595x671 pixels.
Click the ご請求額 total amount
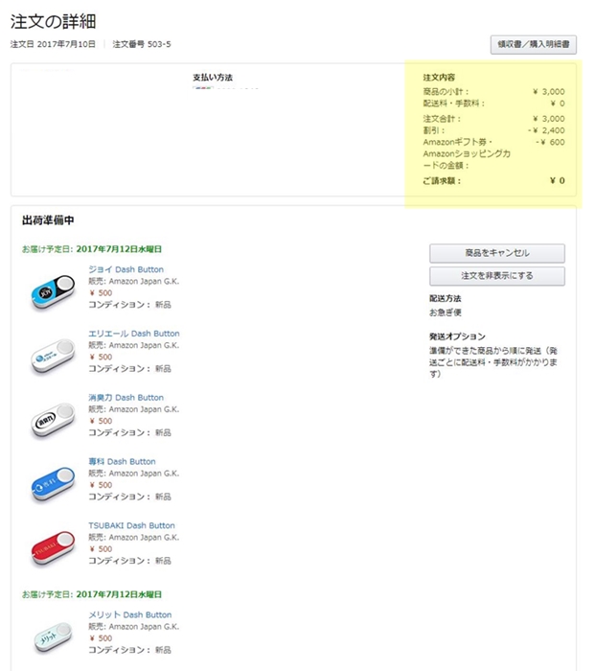[x=558, y=180]
